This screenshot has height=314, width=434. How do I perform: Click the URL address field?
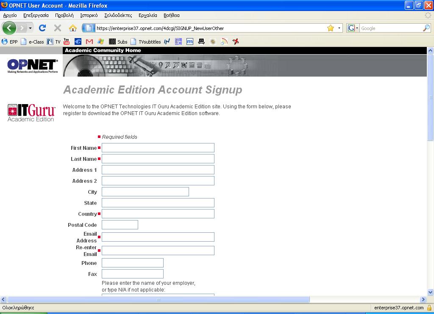210,28
